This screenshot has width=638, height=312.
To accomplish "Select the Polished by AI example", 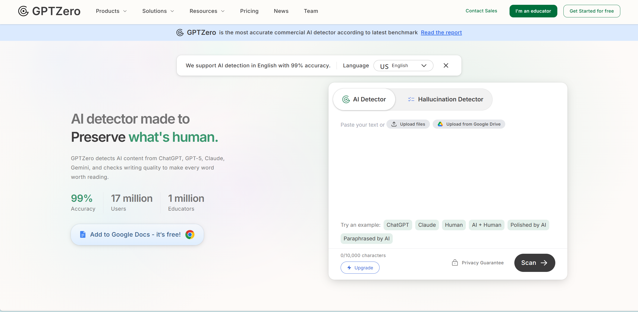I will (528, 225).
